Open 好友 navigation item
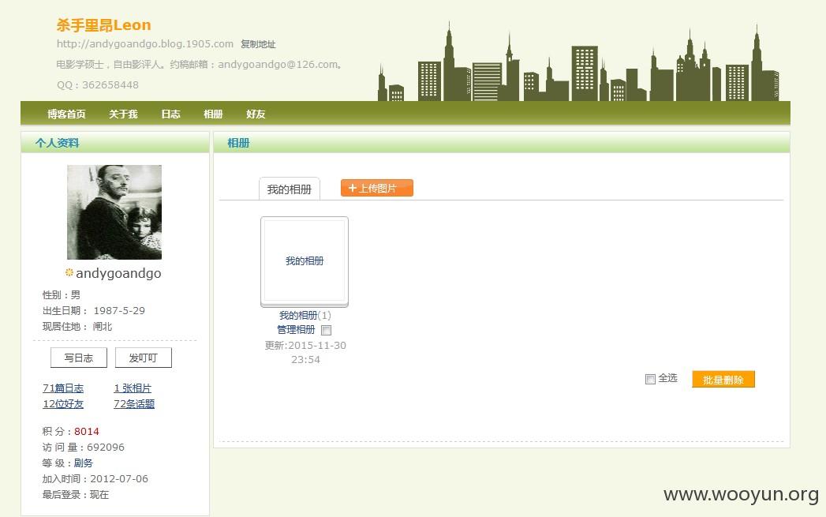 pyautogui.click(x=256, y=114)
